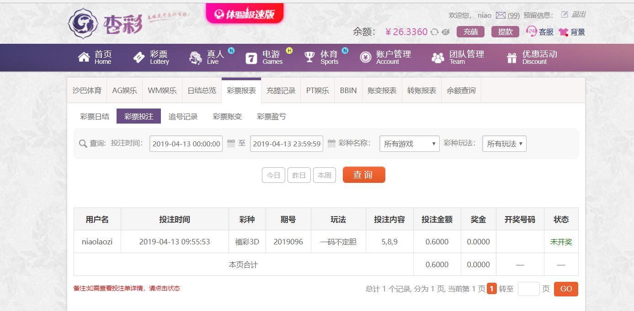Image resolution: width=634 pixels, height=311 pixels.
Task: Click the niaolaozi username cell
Action: click(97, 242)
